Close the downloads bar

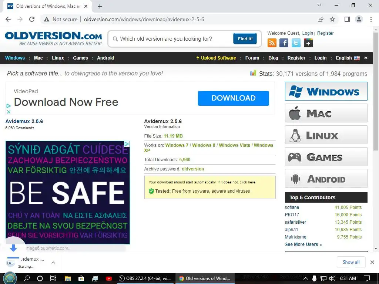372,262
